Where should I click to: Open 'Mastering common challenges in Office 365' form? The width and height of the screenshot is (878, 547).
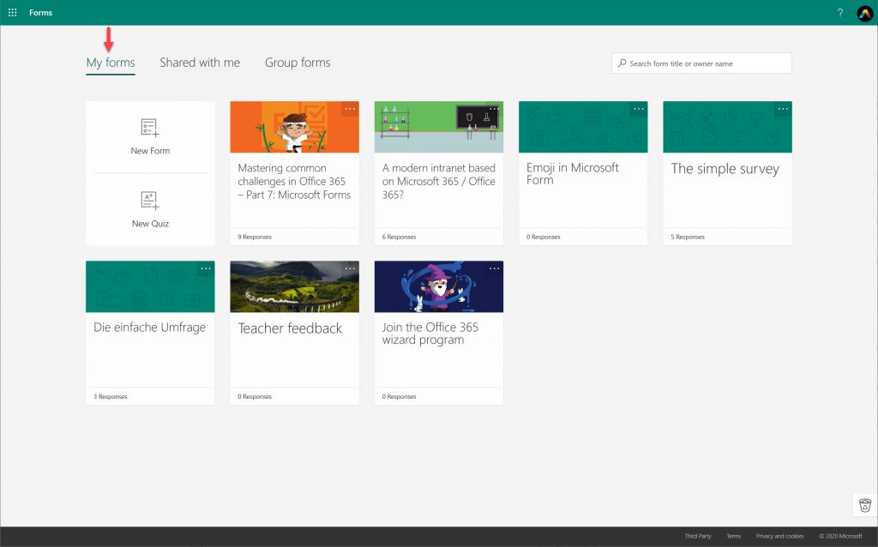pos(295,182)
